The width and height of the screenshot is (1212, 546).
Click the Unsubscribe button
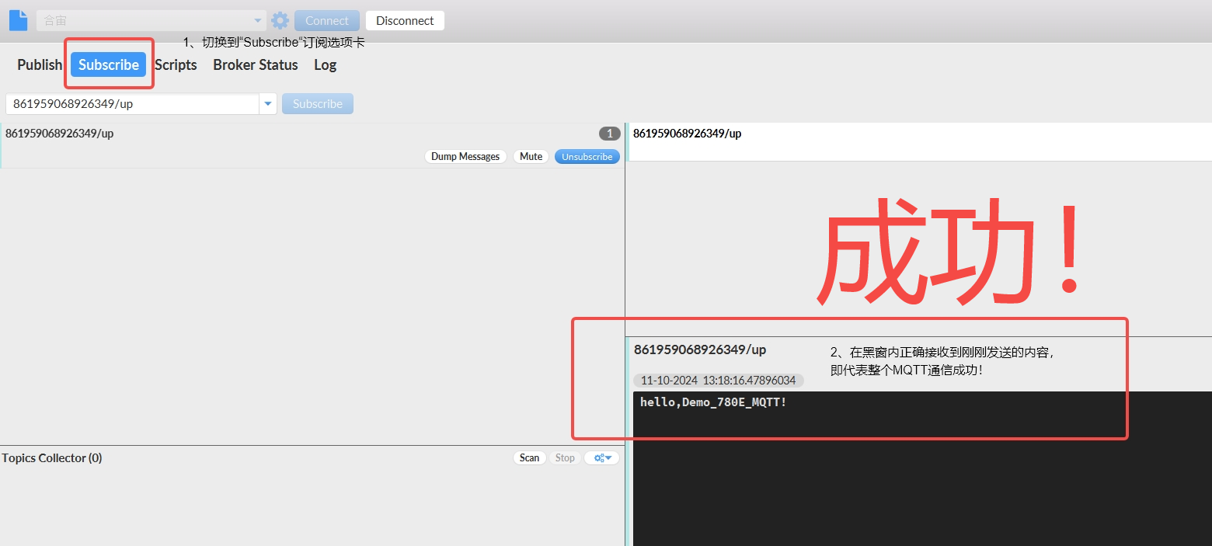click(587, 156)
